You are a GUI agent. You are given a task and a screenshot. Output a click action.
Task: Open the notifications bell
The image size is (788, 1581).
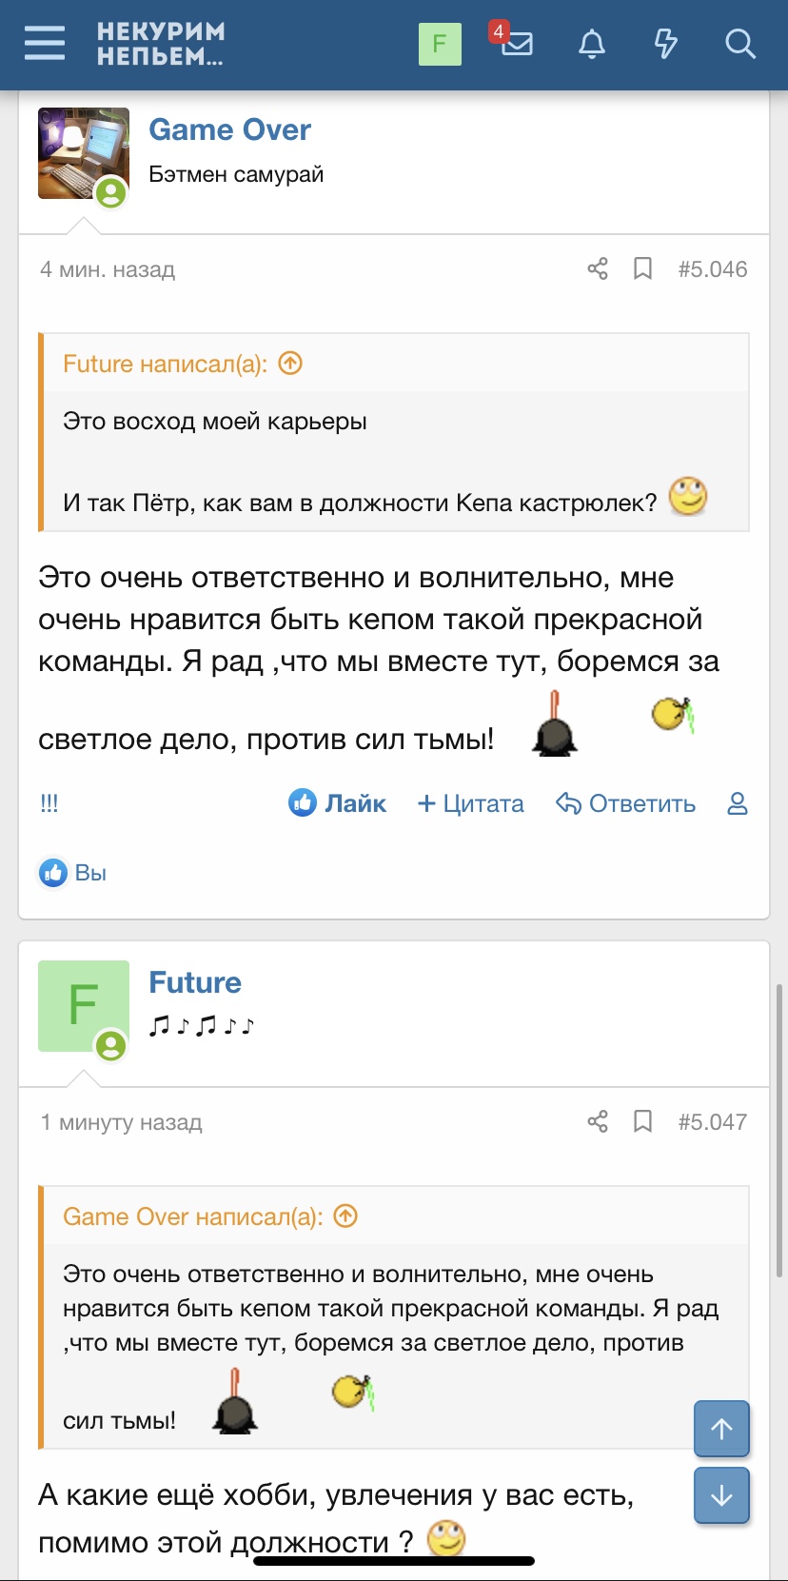[x=592, y=44]
